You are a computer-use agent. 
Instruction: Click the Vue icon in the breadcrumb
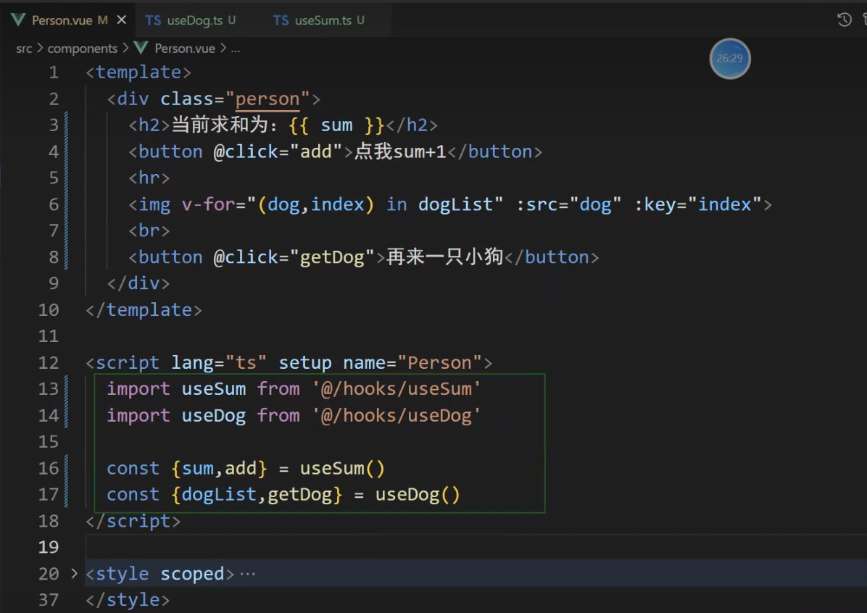[x=141, y=48]
